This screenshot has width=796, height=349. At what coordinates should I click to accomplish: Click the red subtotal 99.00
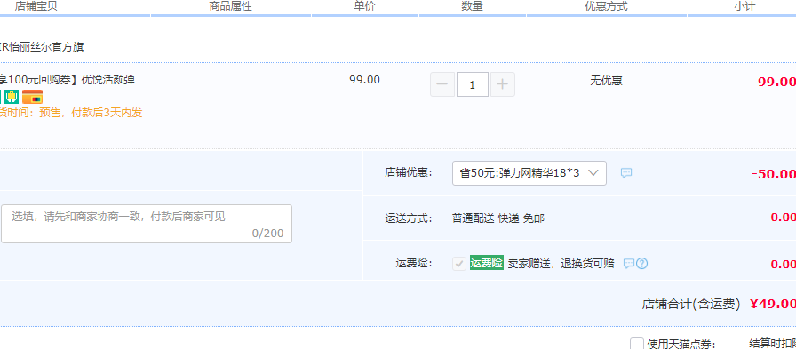click(x=776, y=83)
